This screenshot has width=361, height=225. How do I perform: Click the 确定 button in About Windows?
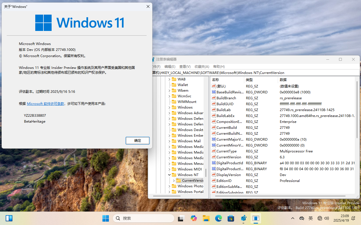click(x=138, y=140)
